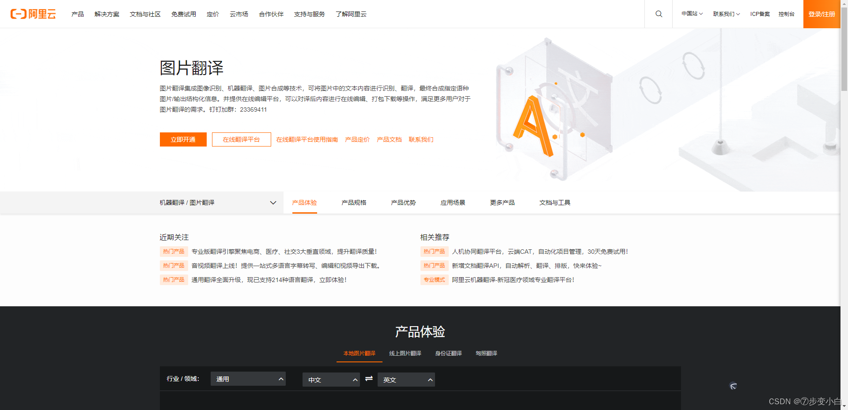Screen dimensions: 848x410
Task: Open the 免费试用 menu item
Action: coord(184,14)
